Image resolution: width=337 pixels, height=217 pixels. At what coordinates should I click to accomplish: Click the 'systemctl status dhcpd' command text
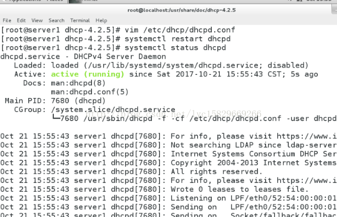point(175,48)
